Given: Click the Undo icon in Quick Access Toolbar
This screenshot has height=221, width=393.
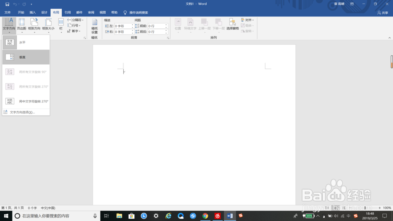Looking at the screenshot, I should [x=15, y=4].
